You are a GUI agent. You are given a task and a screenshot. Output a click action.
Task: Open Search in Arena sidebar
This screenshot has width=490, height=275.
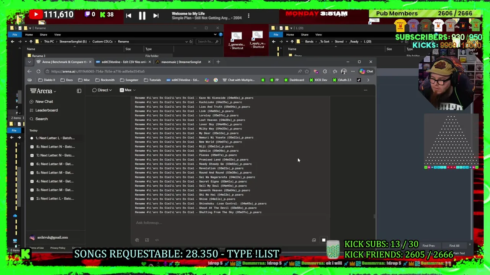pyautogui.click(x=39, y=119)
